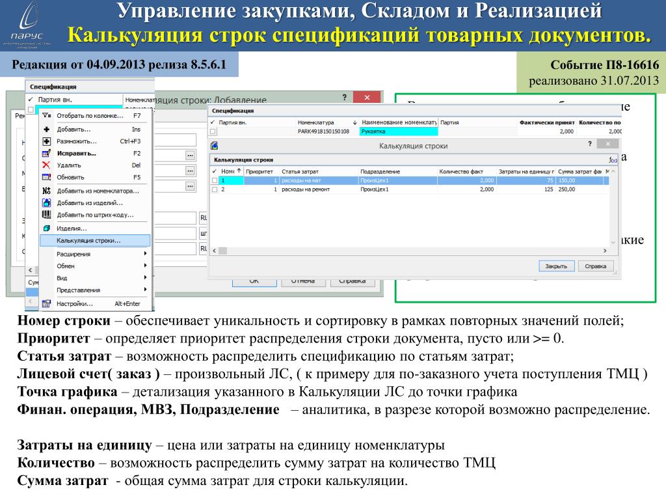Click the checkmark header in Калькуляция строки table
666x500 pixels.
coord(215,171)
